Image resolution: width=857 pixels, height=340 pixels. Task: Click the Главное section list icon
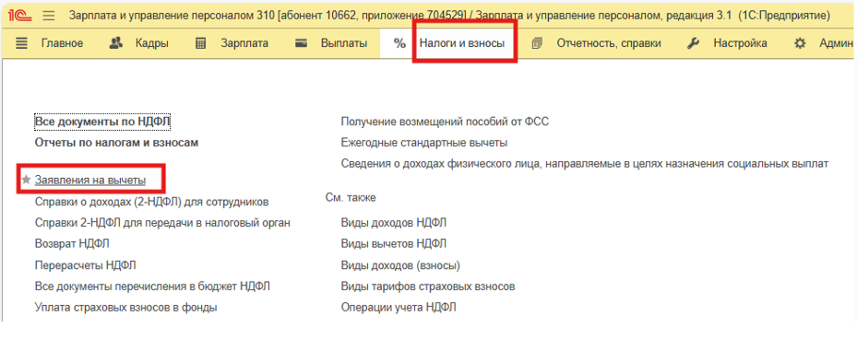point(21,43)
